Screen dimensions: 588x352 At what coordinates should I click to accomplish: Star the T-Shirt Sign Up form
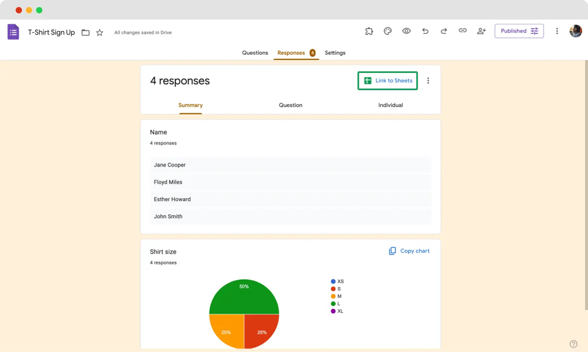[100, 33]
